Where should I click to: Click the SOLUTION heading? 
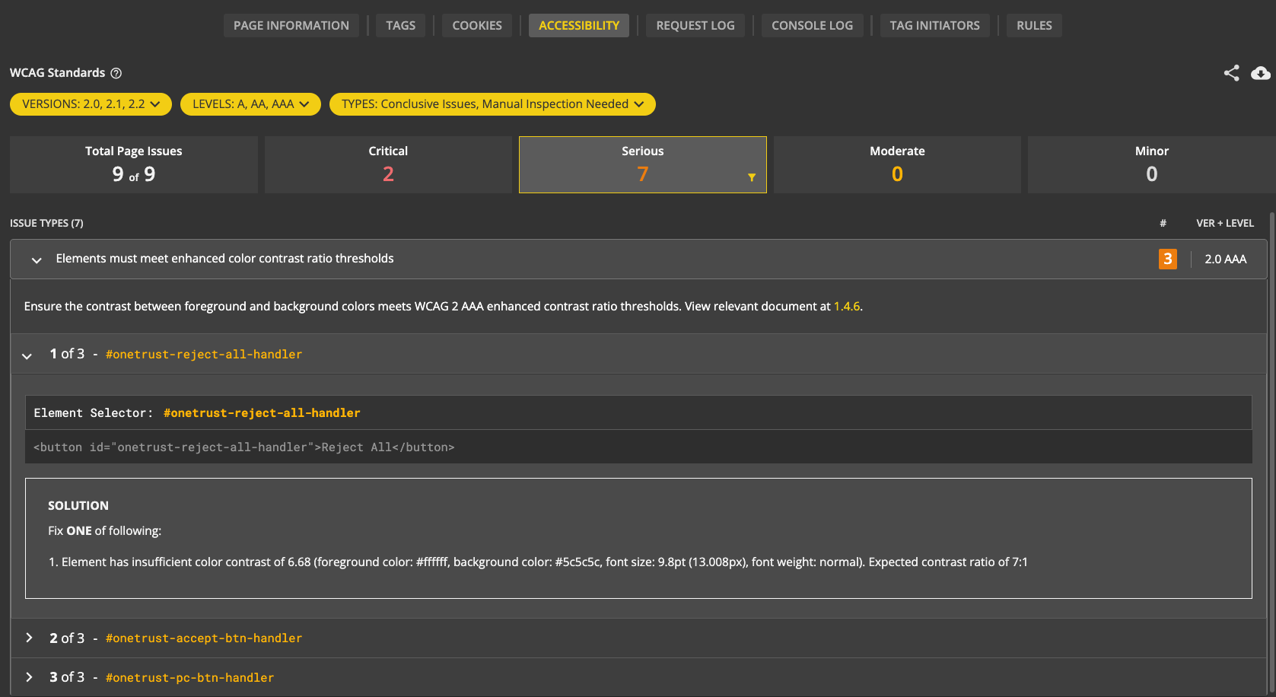[78, 506]
